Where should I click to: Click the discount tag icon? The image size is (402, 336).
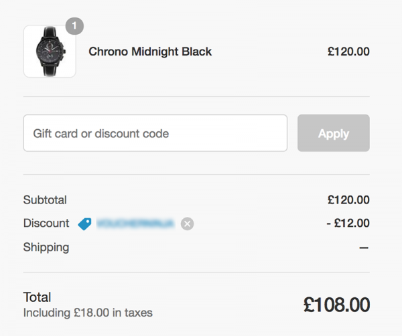(84, 224)
